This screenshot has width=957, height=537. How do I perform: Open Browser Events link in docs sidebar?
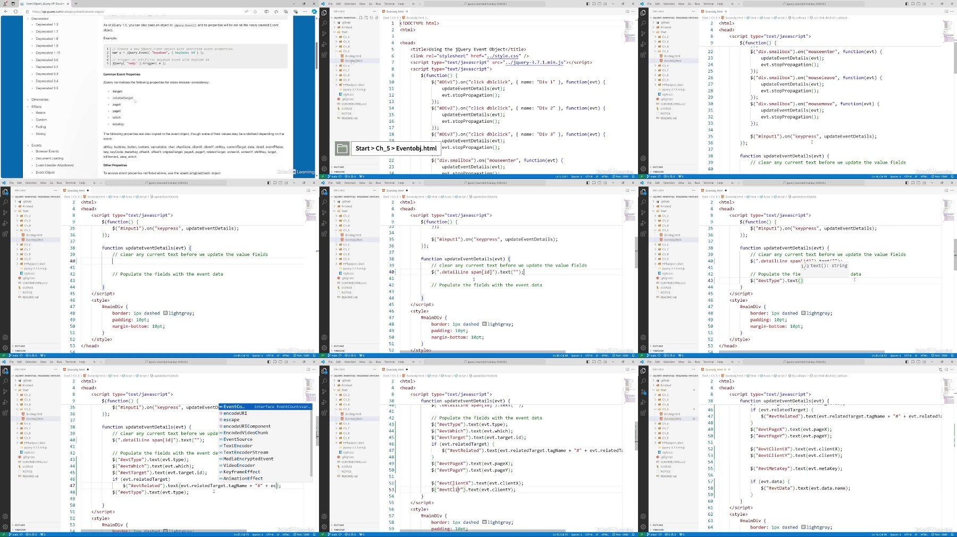47,151
